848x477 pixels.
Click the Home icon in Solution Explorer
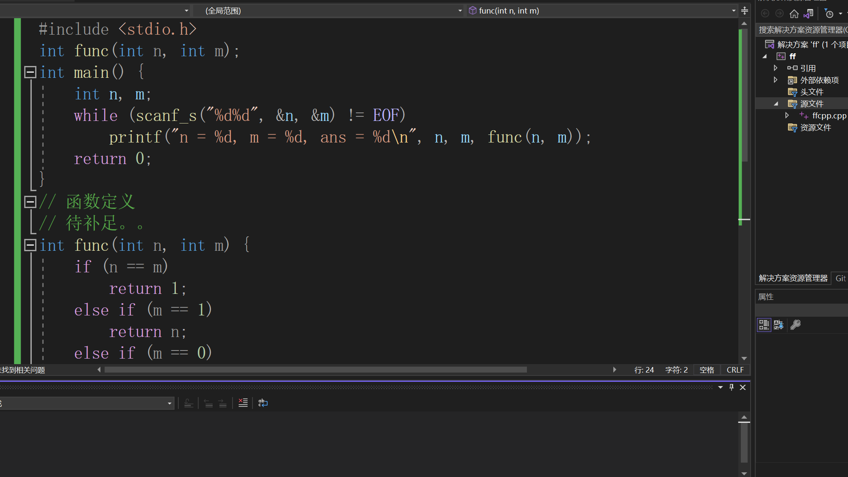[x=794, y=14]
